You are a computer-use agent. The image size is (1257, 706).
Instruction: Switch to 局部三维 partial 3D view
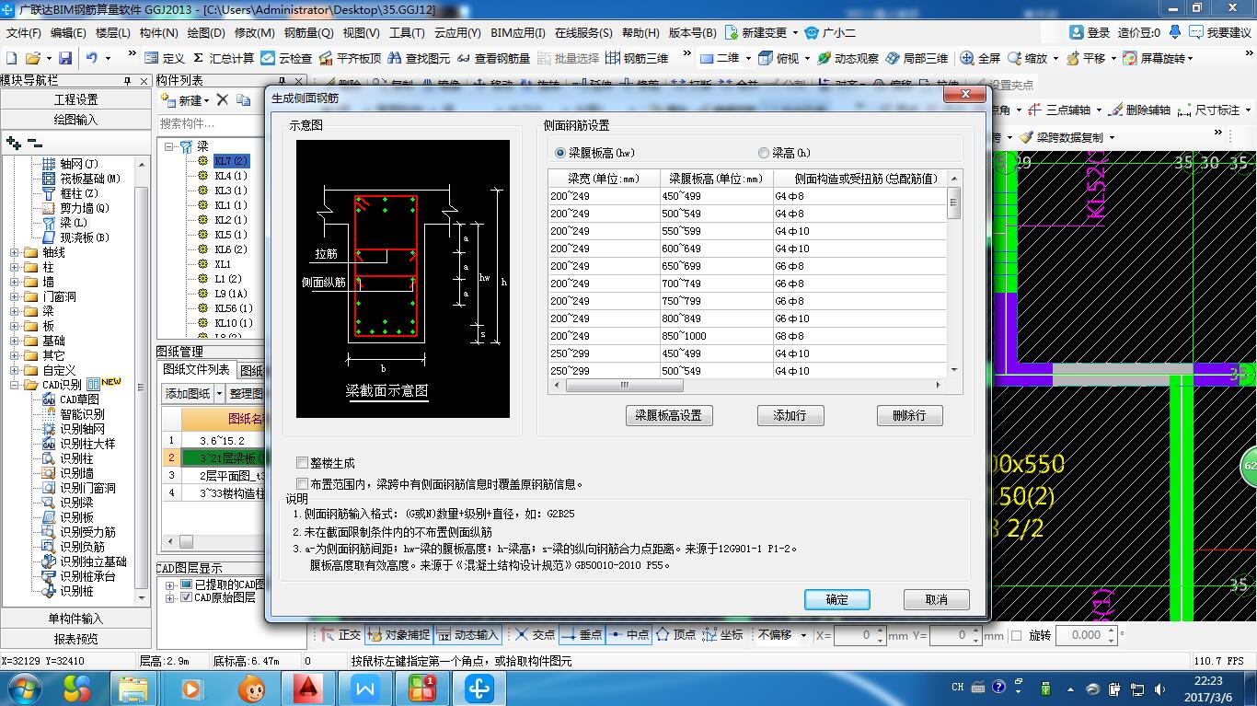(917, 58)
